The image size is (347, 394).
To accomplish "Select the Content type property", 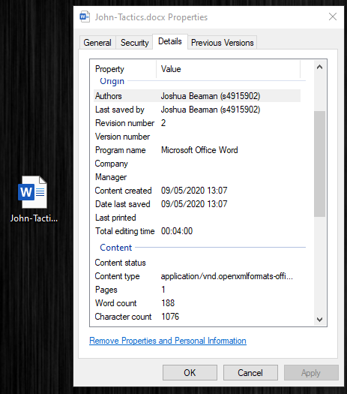I will point(117,276).
